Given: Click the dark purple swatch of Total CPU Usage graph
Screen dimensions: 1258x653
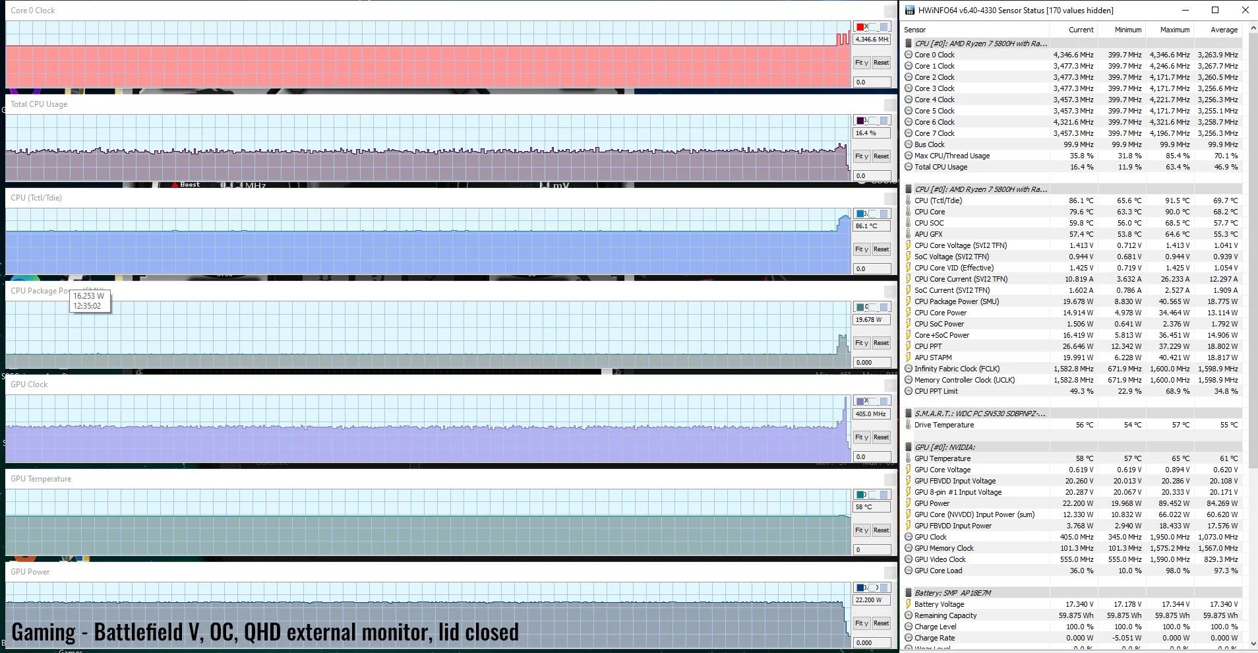Looking at the screenshot, I should (860, 121).
